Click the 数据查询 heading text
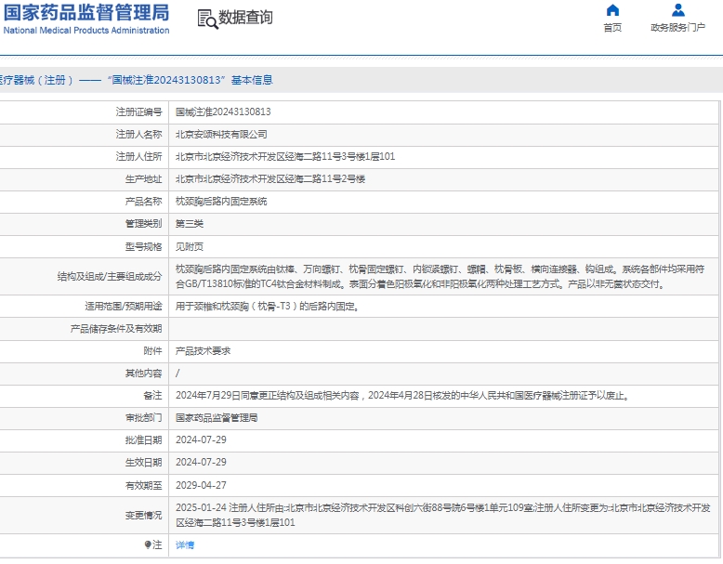Screen dimensions: 723x564 tap(245, 18)
